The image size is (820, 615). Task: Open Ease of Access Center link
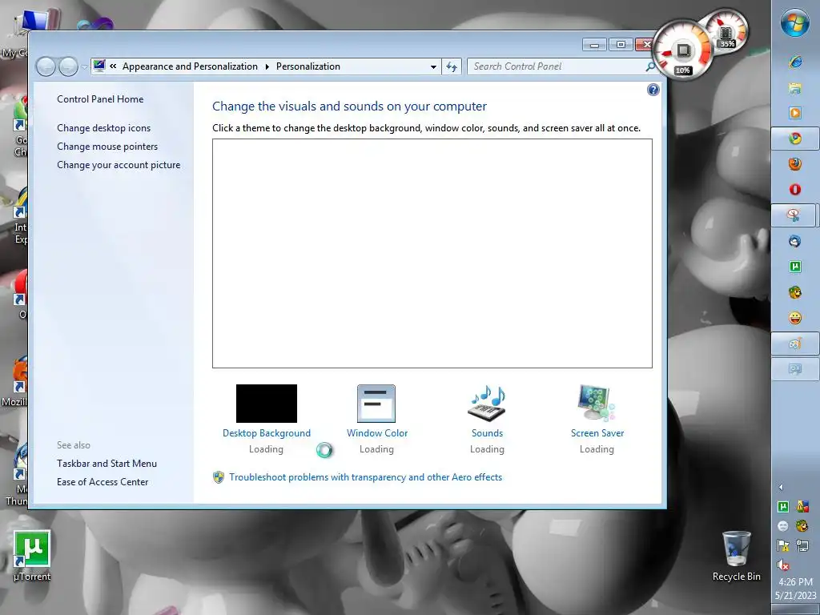pos(102,481)
